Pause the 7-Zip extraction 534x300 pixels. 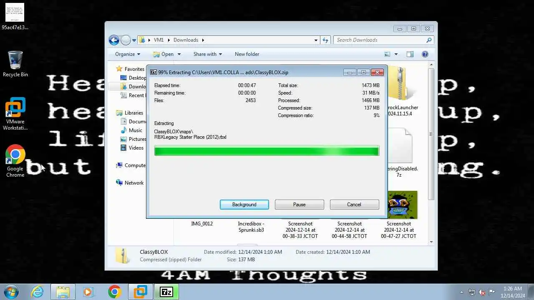pos(299,205)
